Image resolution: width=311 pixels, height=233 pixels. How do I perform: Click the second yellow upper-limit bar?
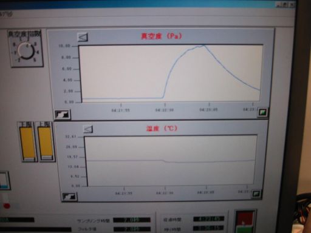click(46, 142)
